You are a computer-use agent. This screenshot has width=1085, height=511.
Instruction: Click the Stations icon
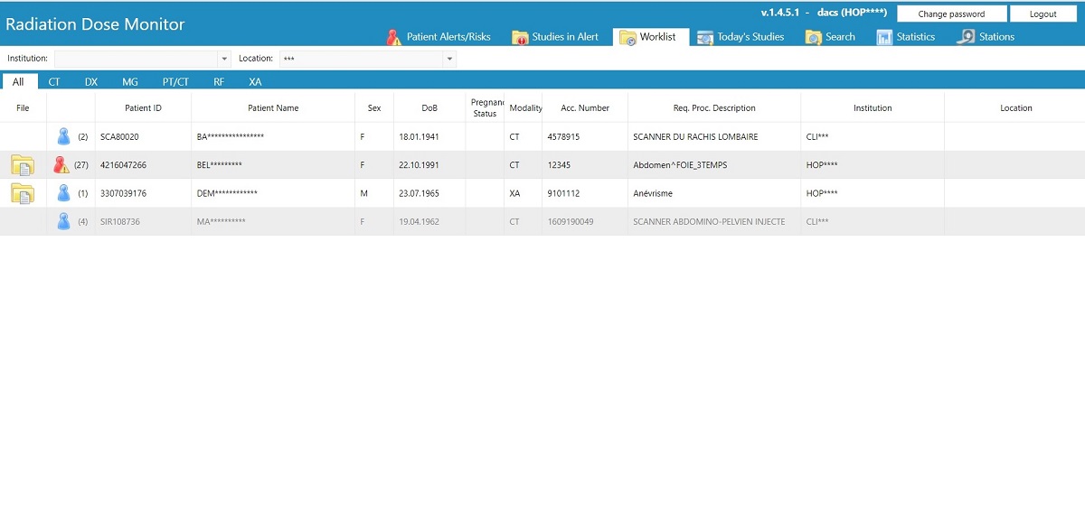pyautogui.click(x=966, y=37)
